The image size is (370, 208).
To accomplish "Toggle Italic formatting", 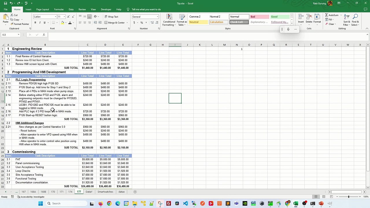I will click(40, 23).
